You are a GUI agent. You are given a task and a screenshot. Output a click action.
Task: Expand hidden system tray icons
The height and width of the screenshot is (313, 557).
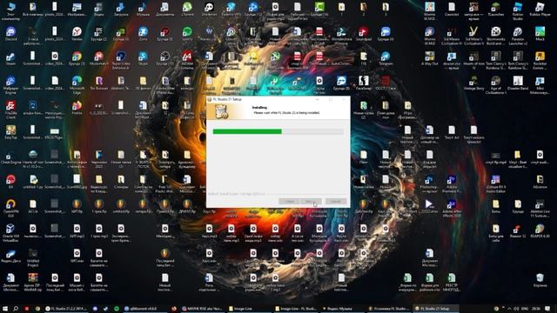click(509, 309)
